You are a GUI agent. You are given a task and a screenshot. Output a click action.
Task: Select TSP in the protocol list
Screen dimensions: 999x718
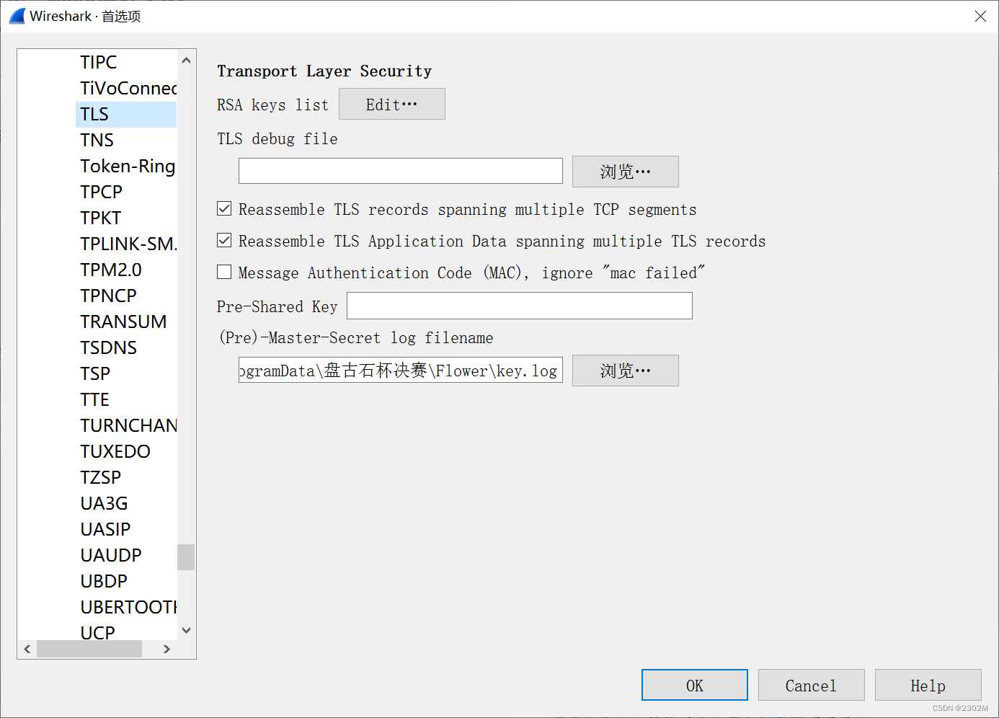(126, 374)
